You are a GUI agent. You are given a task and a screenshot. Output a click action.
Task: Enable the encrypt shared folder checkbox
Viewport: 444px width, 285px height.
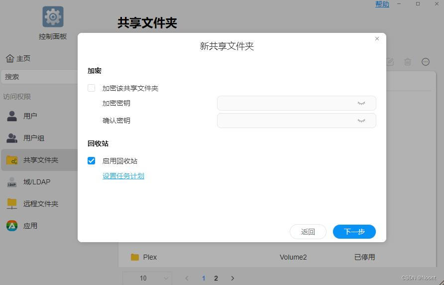click(x=92, y=88)
